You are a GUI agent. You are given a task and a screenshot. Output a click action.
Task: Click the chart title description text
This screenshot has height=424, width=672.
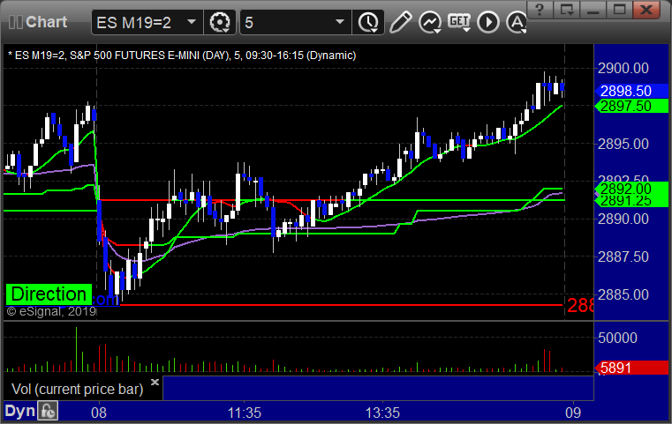point(181,55)
